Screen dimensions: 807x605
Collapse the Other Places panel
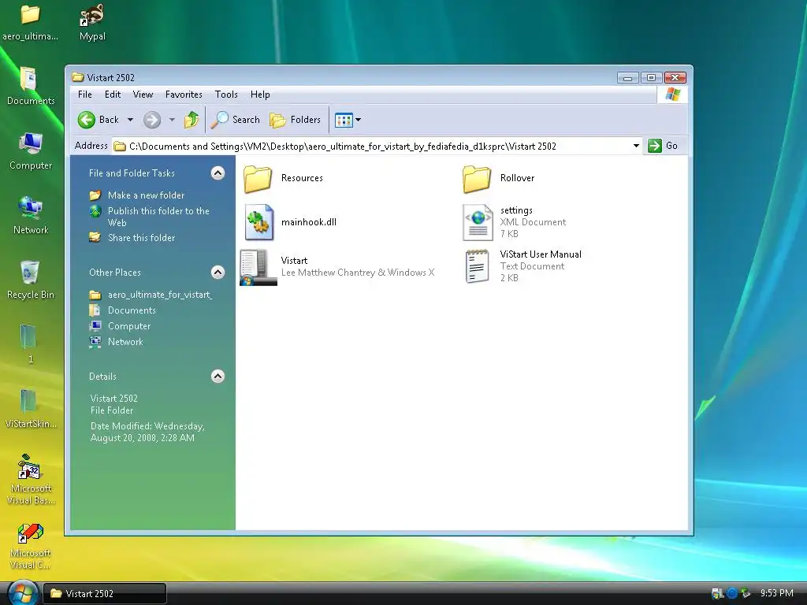(x=218, y=272)
